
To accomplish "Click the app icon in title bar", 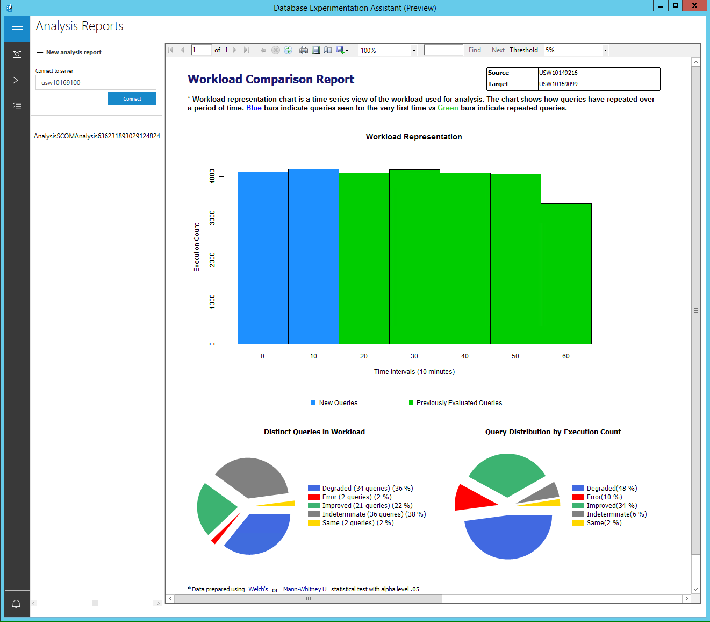I will [x=9, y=8].
